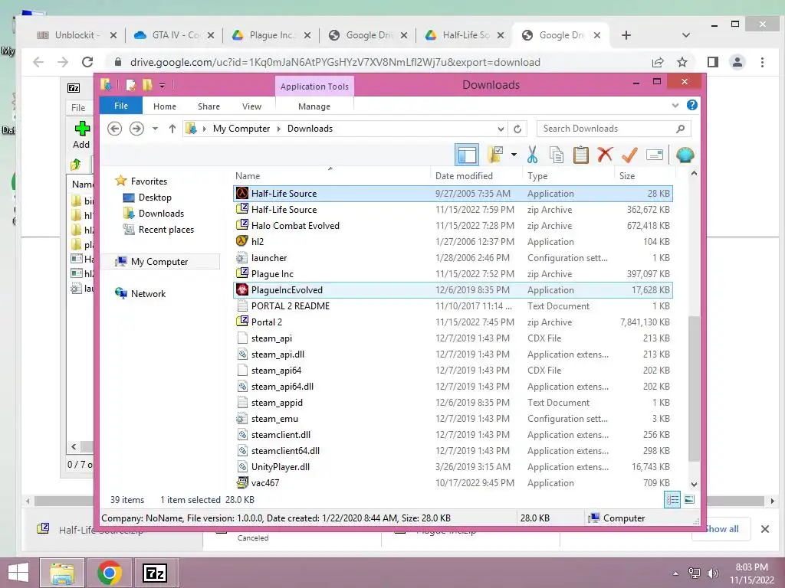Click the folder options checklist icon
The height and width of the screenshot is (588, 785).
pos(495,155)
